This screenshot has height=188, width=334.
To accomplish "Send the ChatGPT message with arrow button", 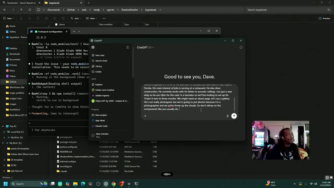I will 234,116.
